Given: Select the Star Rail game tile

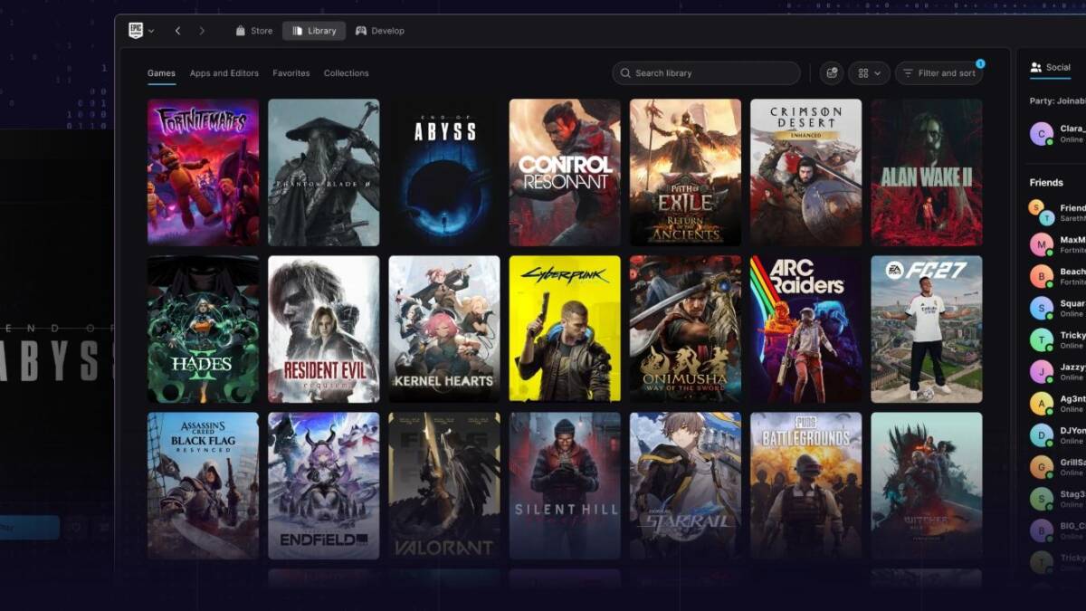Looking at the screenshot, I should point(685,486).
